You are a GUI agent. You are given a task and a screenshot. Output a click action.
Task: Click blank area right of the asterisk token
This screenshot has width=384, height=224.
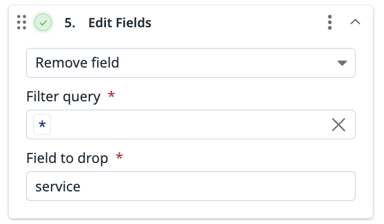tap(188, 124)
